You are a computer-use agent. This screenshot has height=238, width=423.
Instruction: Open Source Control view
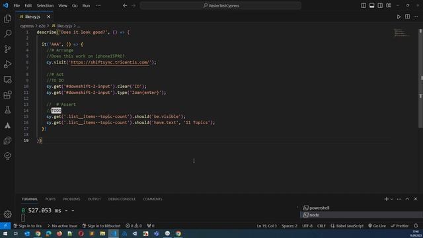coord(7,49)
